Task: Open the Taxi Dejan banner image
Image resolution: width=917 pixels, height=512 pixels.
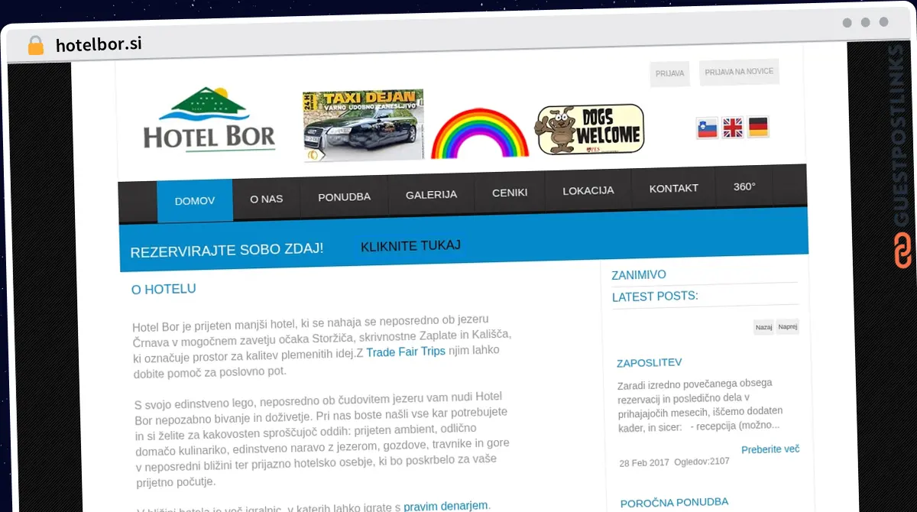Action: coord(363,125)
